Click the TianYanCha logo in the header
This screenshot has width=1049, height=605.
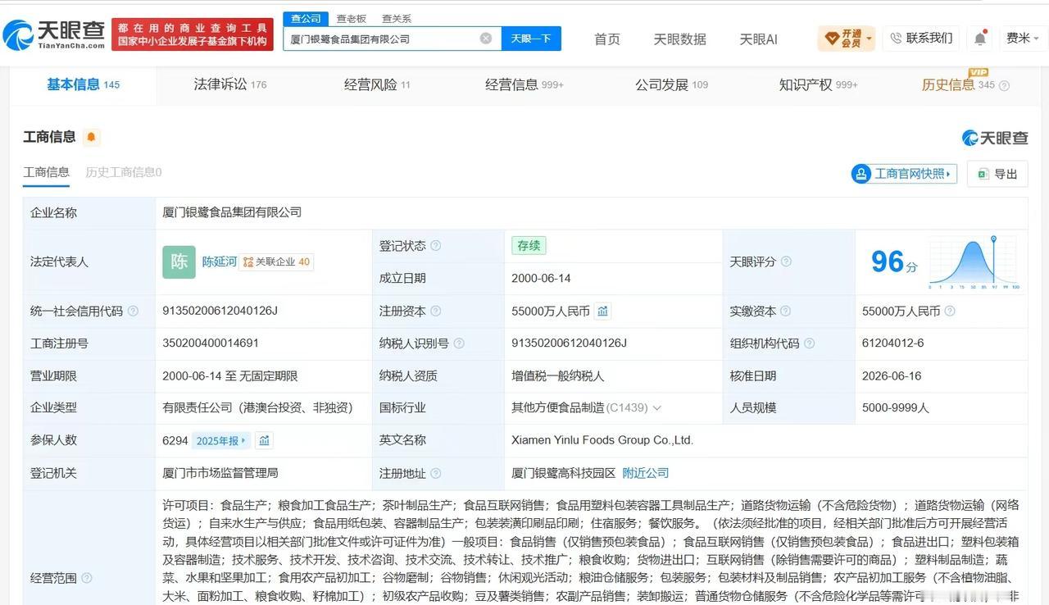pos(54,34)
